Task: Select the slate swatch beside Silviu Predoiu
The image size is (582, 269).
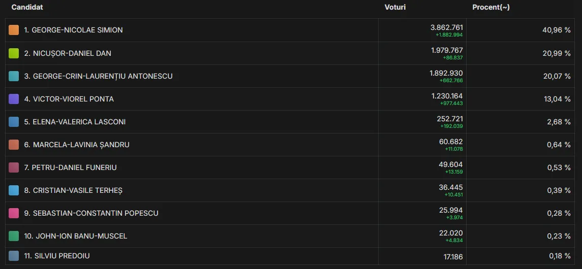Action: (14, 256)
